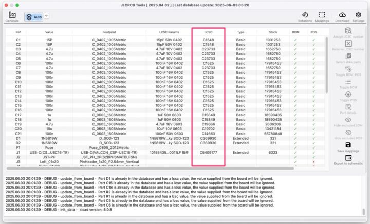
Task: Open dropdown arrow next to Auto
Action: coord(46,16)
